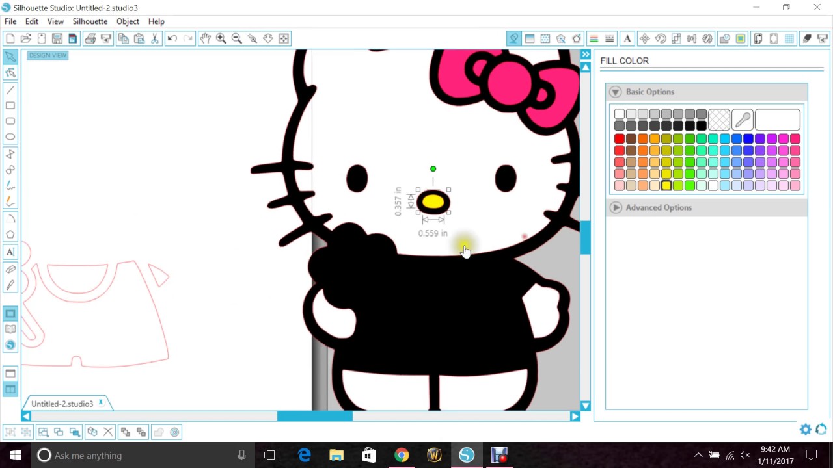The height and width of the screenshot is (468, 833).
Task: Open the Line Color panel
Action: click(594, 39)
